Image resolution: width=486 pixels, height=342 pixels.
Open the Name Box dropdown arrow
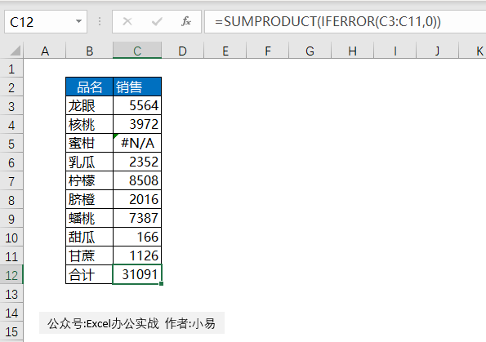pyautogui.click(x=78, y=21)
